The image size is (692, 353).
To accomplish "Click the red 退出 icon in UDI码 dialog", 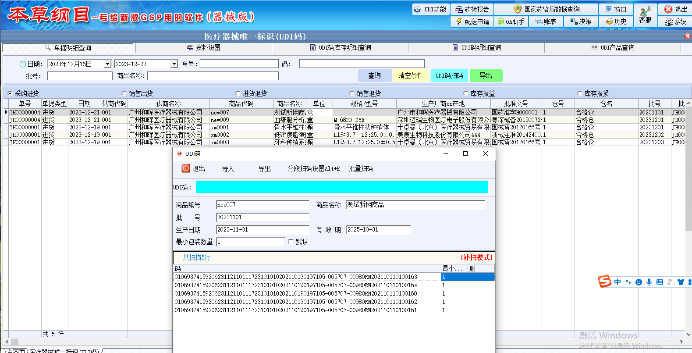I will [x=186, y=168].
